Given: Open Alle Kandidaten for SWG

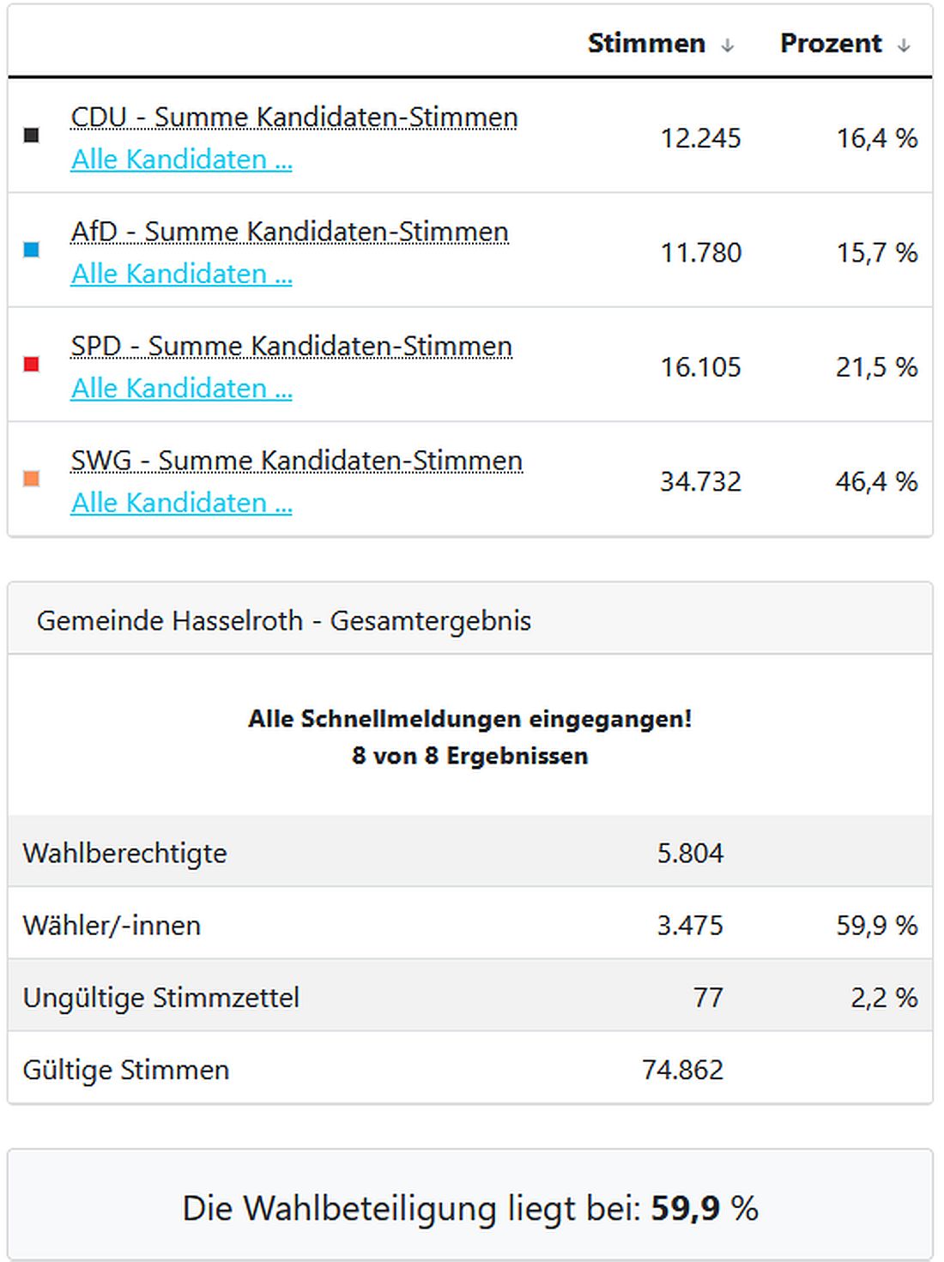Looking at the screenshot, I should click(181, 503).
